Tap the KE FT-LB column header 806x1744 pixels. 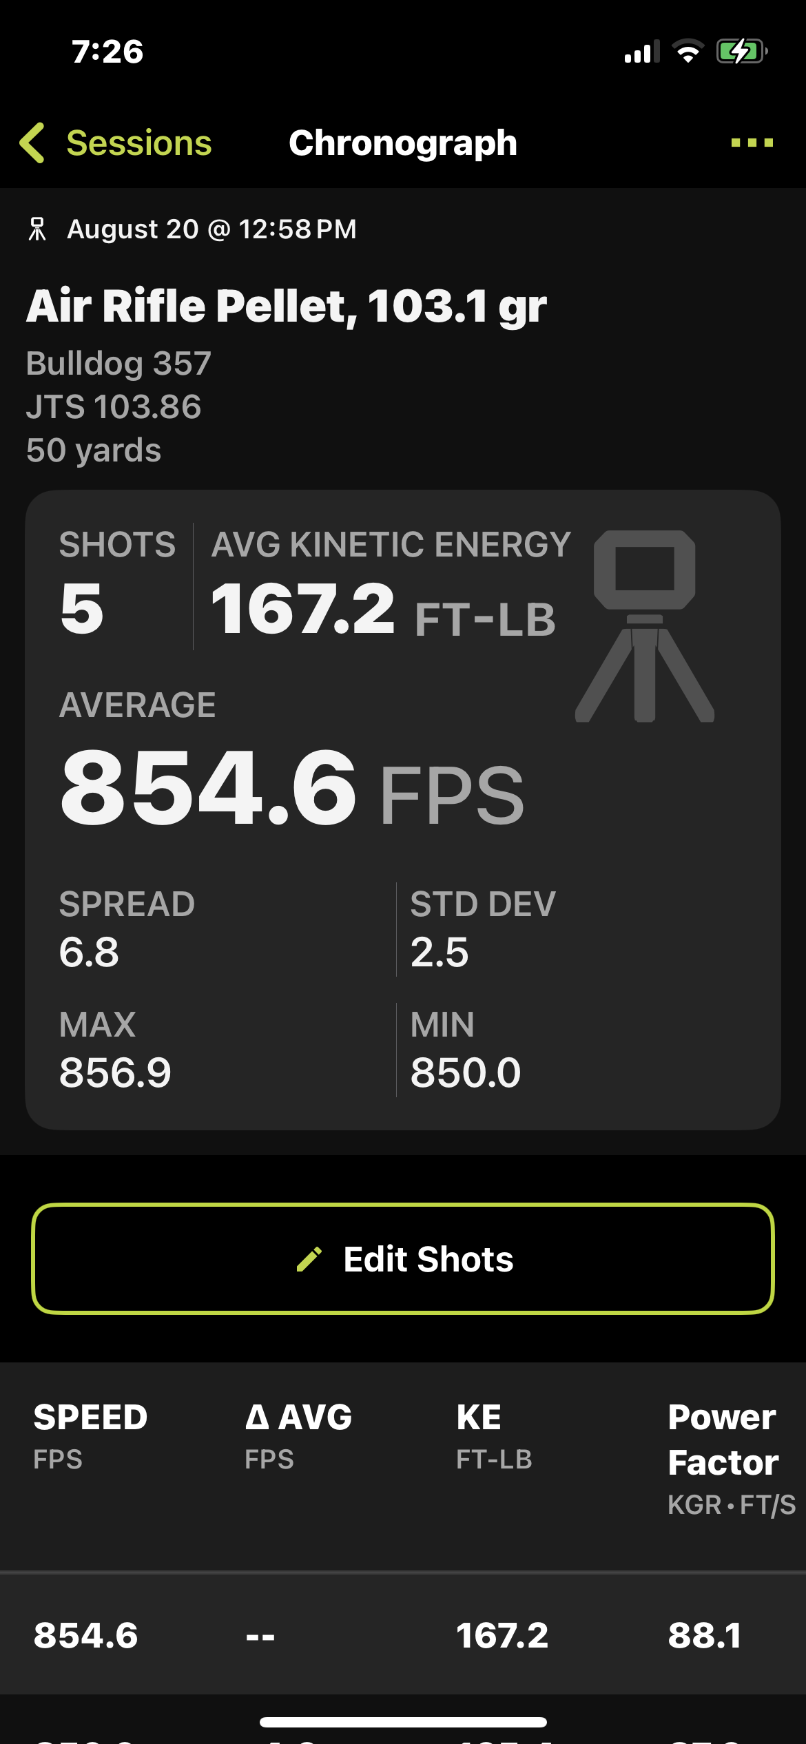click(x=494, y=1435)
